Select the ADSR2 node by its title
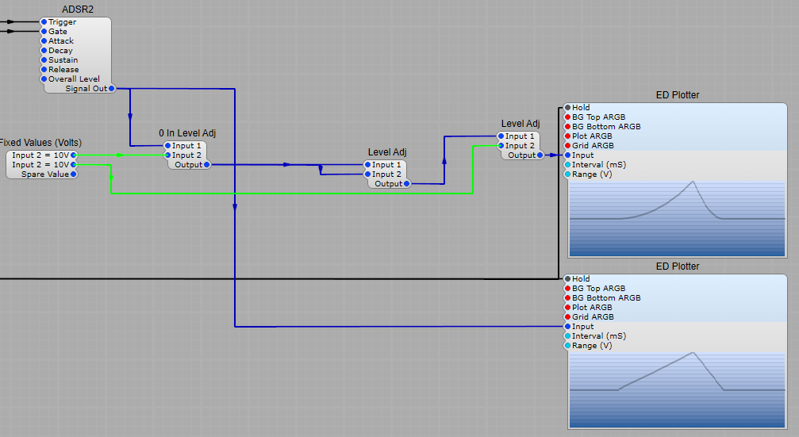This screenshot has height=437, width=799. click(x=78, y=9)
